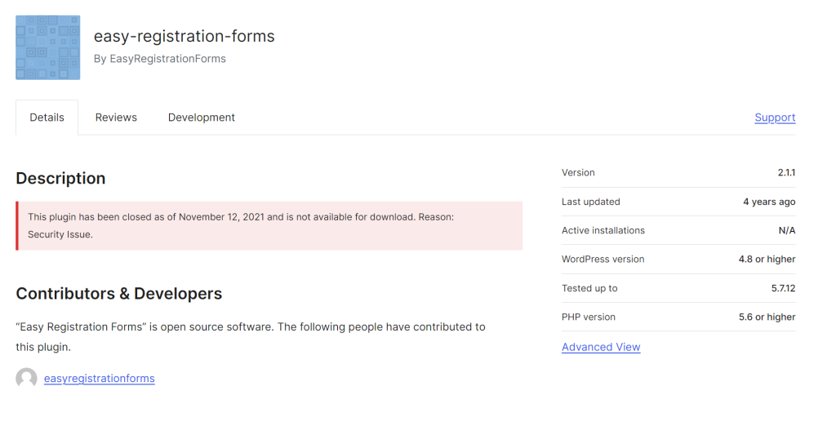This screenshot has height=422, width=836.
Task: Click the Active installations N/A value
Action: [x=786, y=231]
